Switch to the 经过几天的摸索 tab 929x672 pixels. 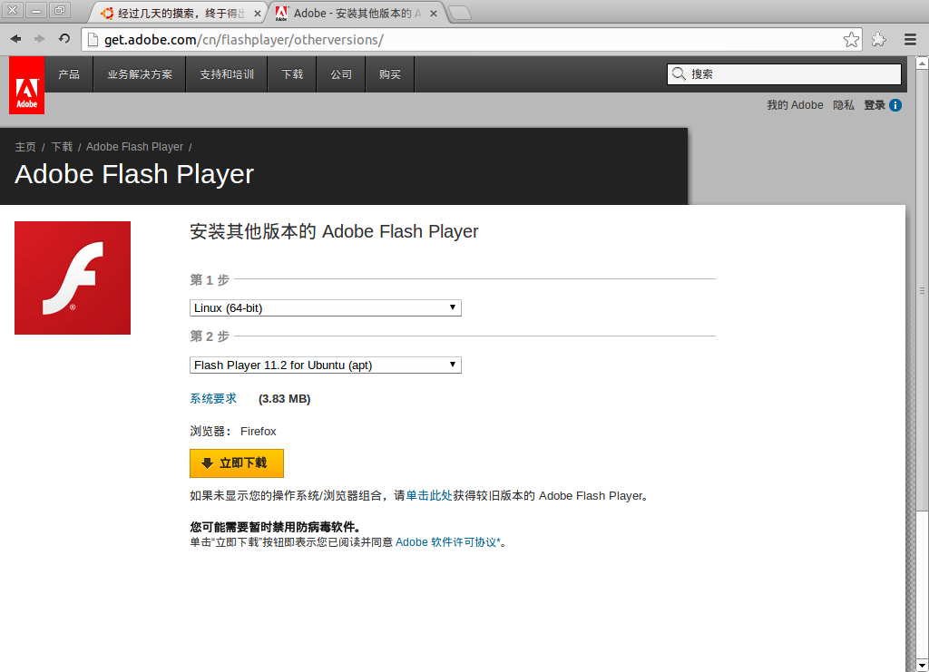tap(178, 13)
